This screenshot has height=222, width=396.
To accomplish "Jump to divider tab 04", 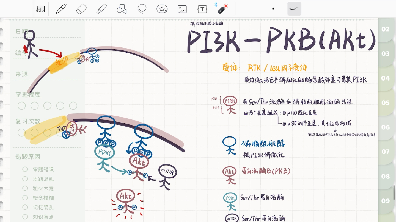I will 386,78.
